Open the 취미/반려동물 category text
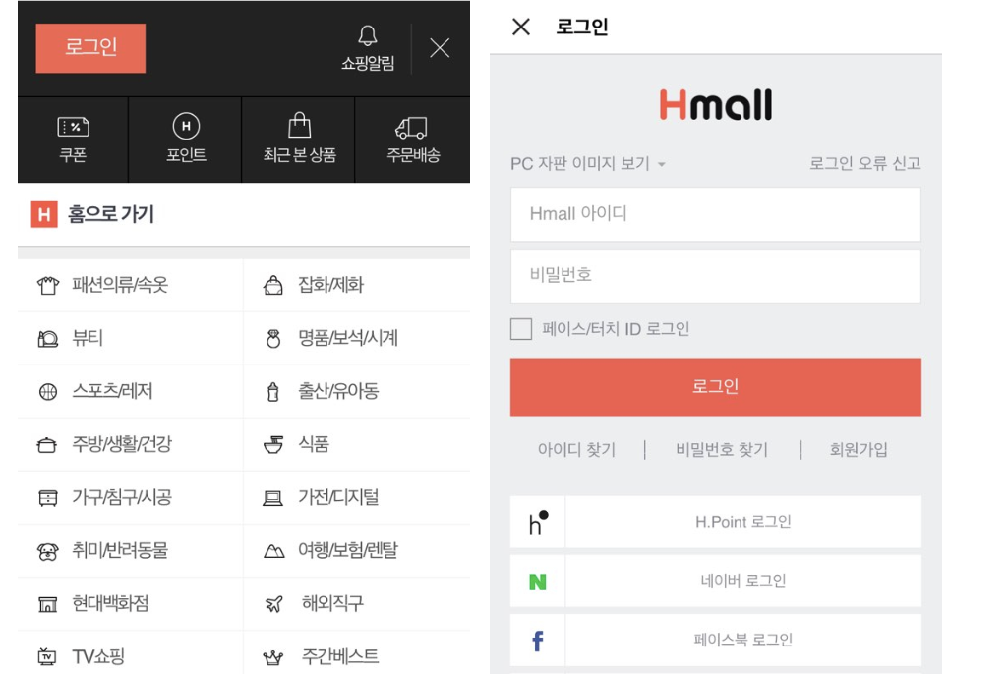The width and height of the screenshot is (1008, 674). [x=120, y=550]
